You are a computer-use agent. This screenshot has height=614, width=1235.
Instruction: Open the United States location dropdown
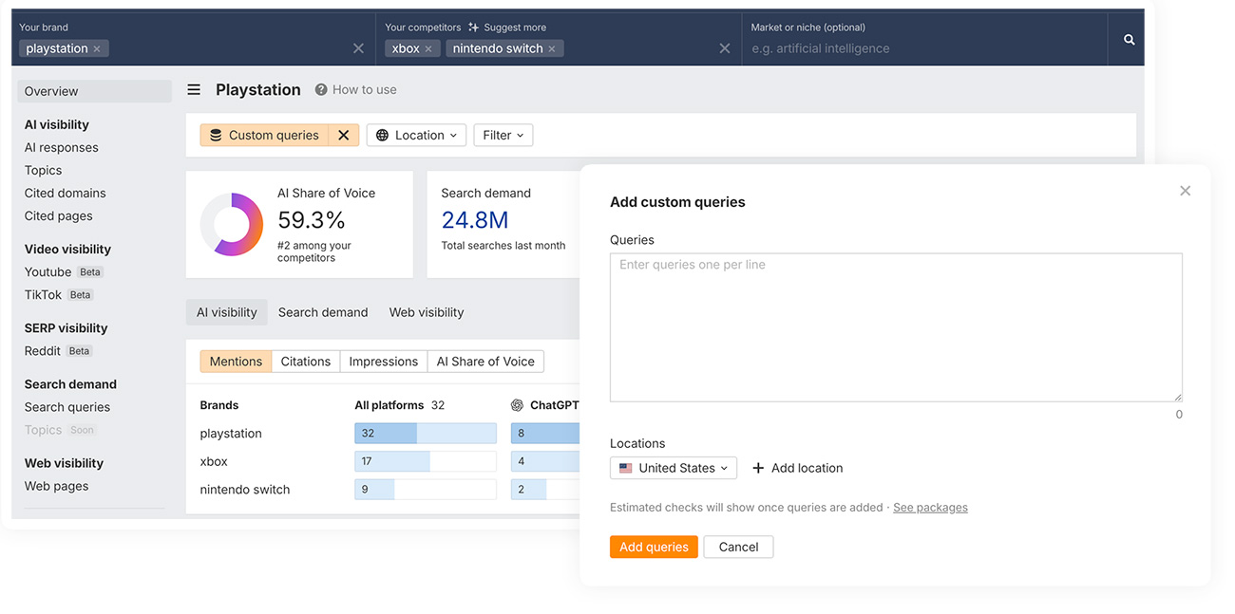coord(674,468)
